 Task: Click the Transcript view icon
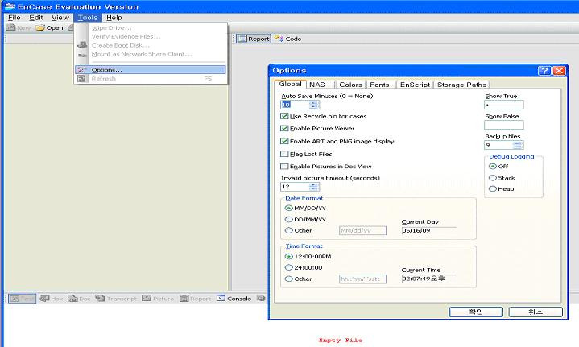click(100, 298)
